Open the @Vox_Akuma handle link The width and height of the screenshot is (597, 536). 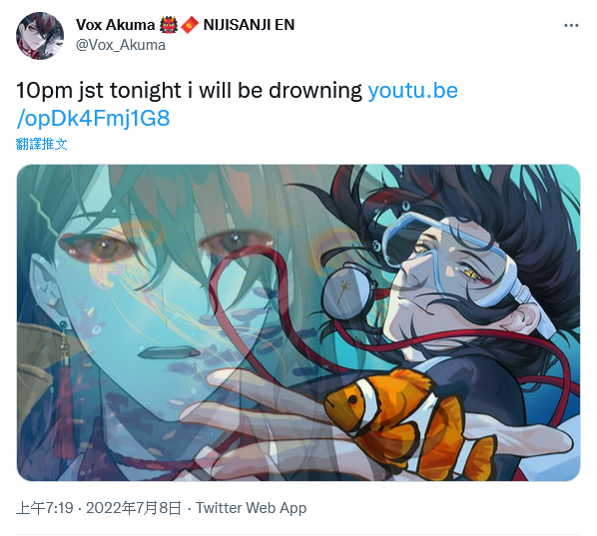click(x=121, y=45)
